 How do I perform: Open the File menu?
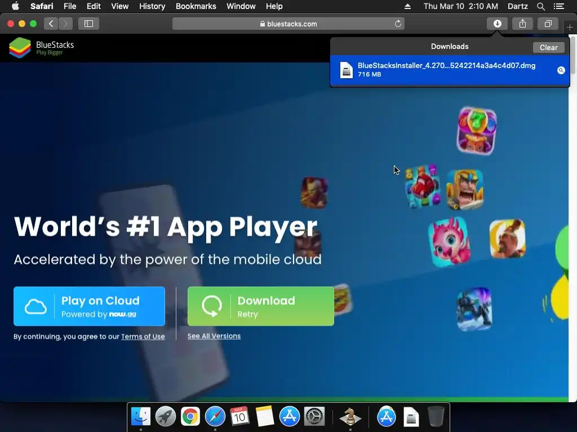point(69,6)
